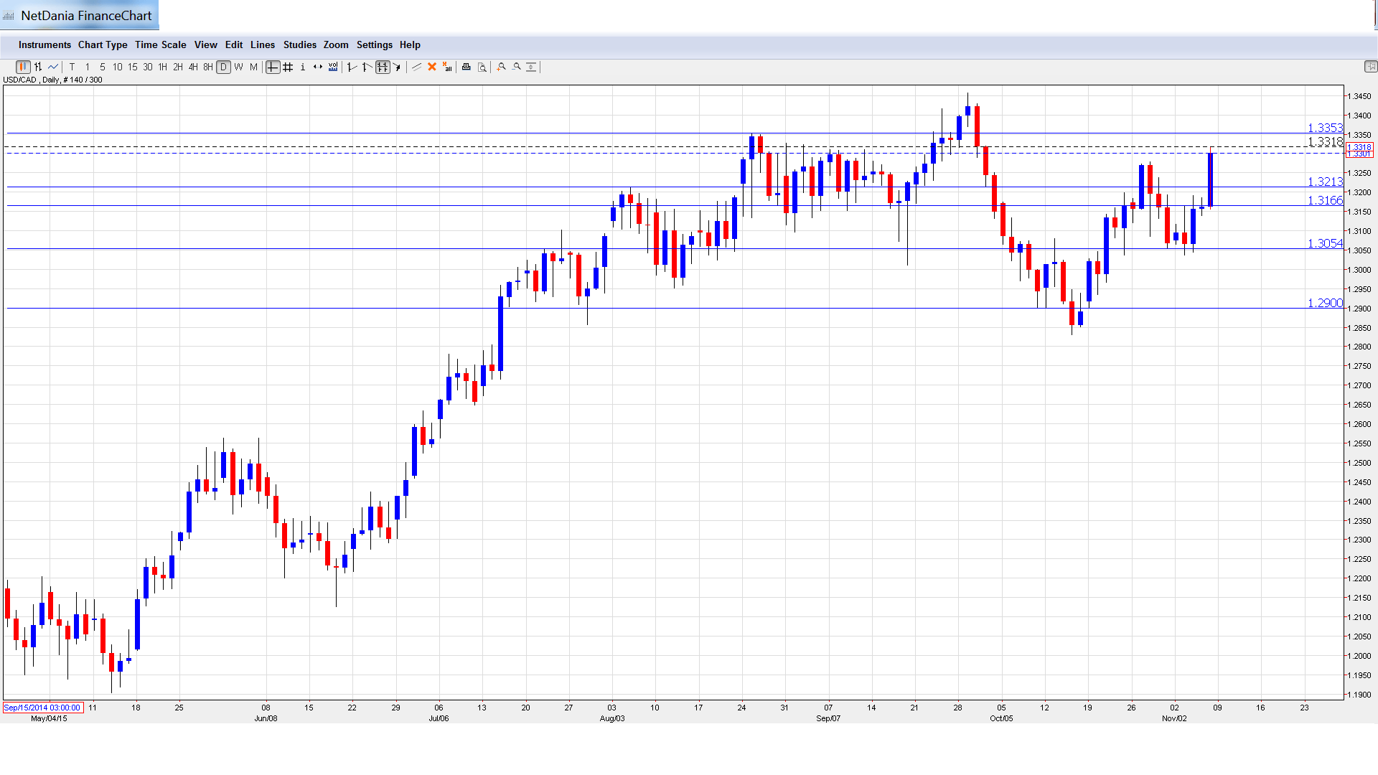Open the Chart Type menu
Image resolution: width=1378 pixels, height=775 pixels.
[103, 44]
